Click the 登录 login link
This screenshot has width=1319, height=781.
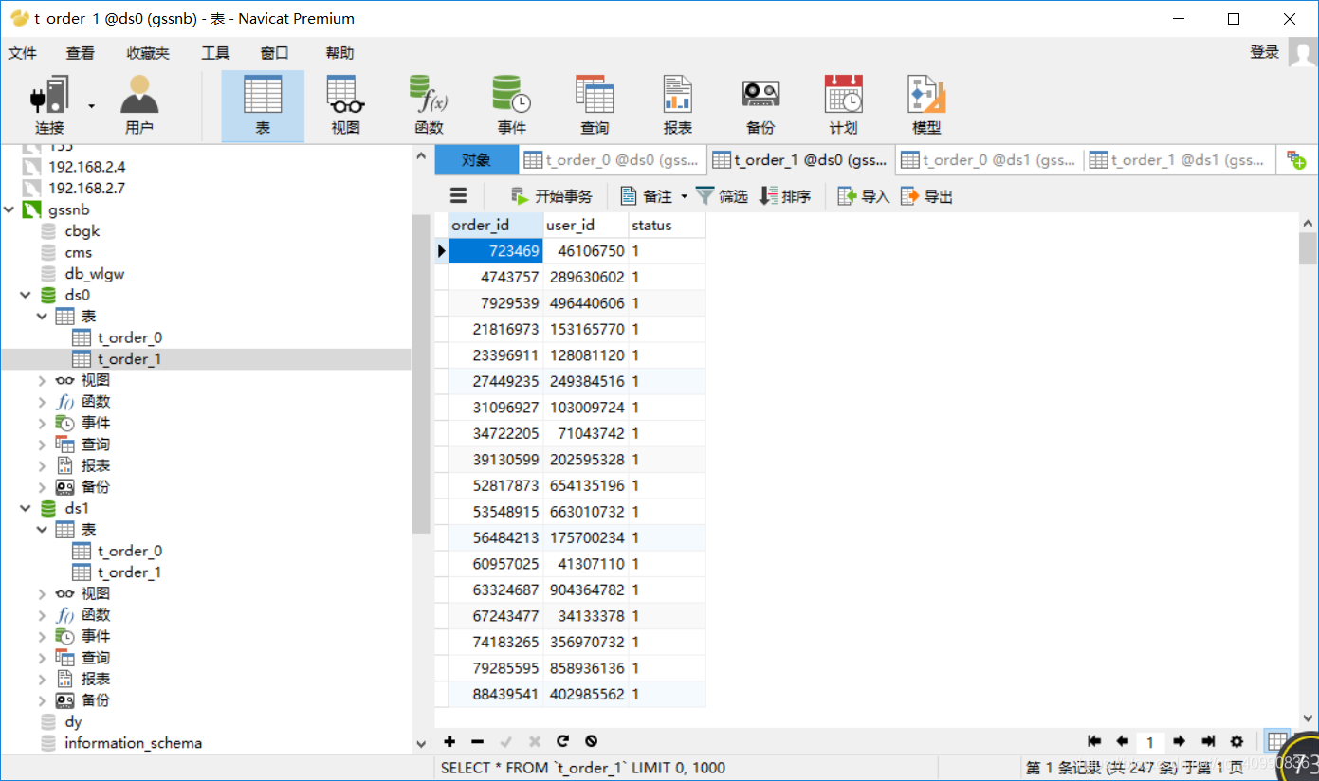pos(1265,53)
